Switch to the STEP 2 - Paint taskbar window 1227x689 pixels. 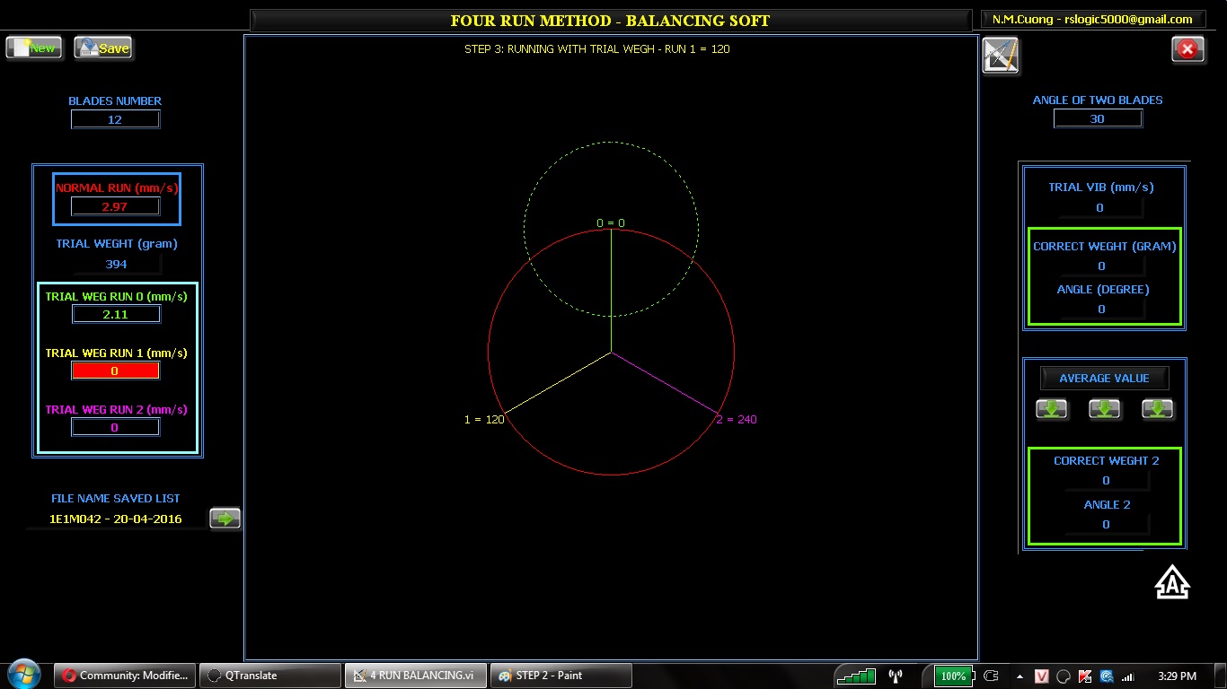pos(561,676)
